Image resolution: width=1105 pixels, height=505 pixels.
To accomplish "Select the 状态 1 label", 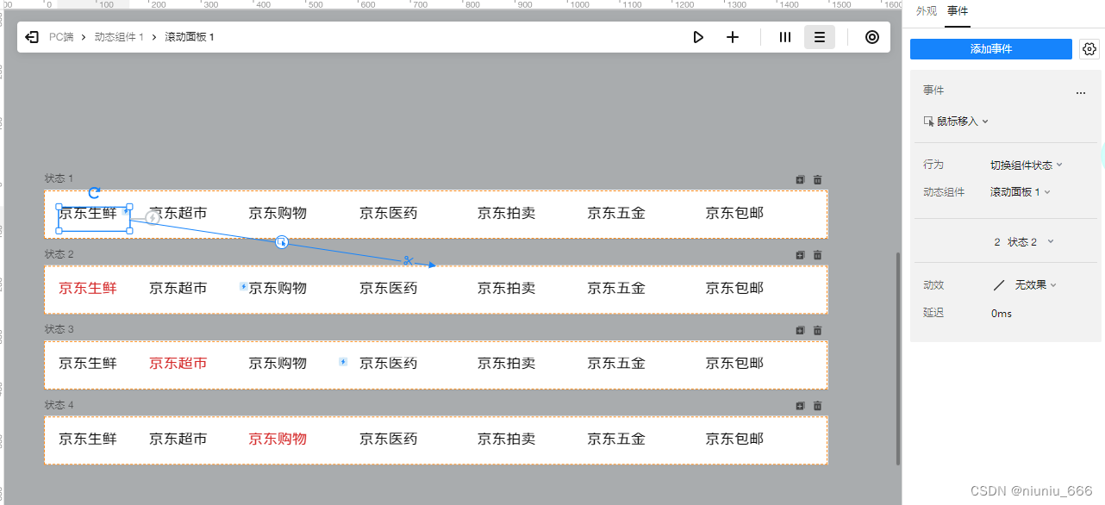I will [x=59, y=178].
